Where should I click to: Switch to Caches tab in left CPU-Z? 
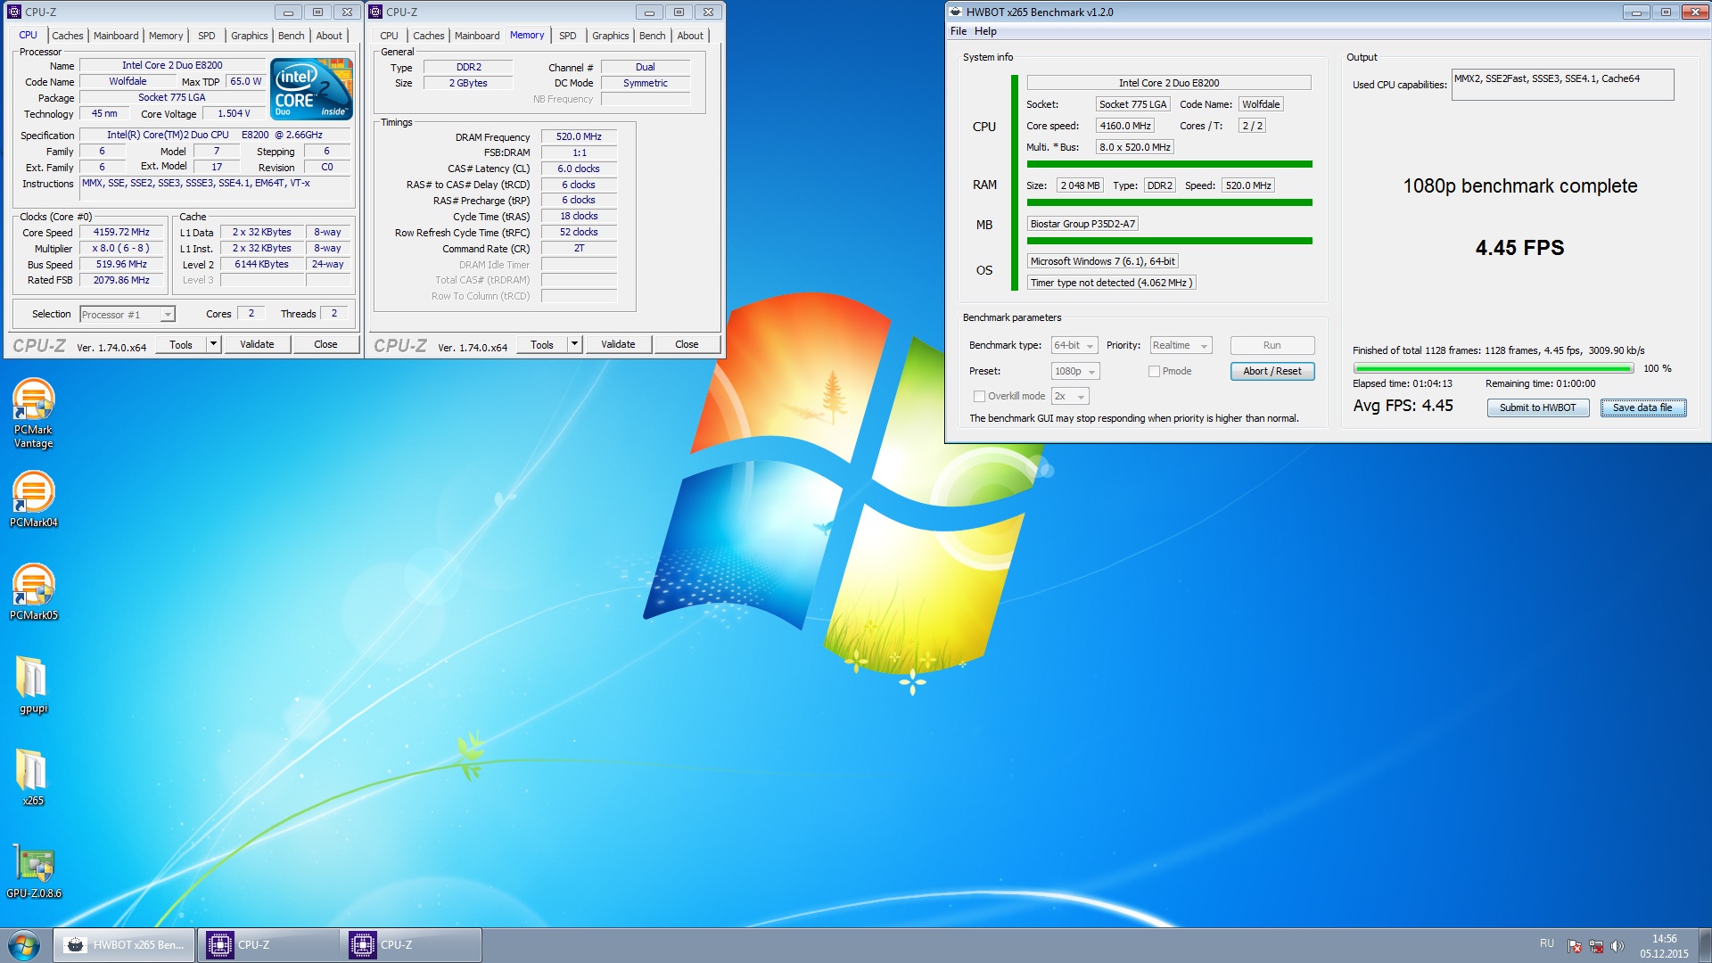[x=68, y=36]
